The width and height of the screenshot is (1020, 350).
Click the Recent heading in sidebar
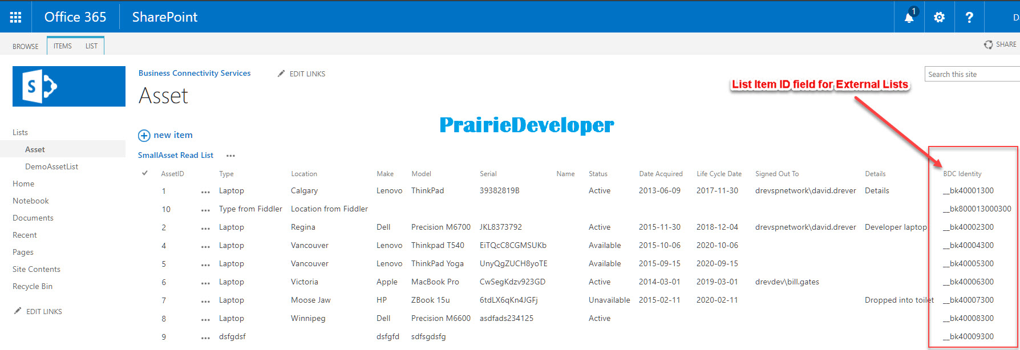25,235
